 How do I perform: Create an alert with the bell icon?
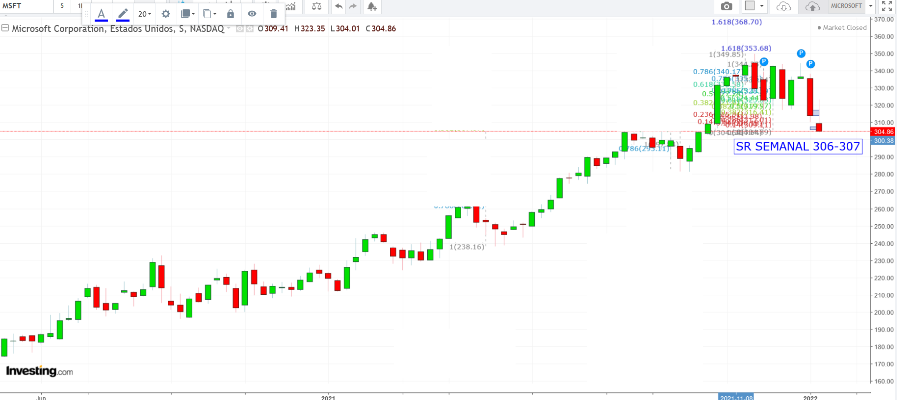pos(372,6)
